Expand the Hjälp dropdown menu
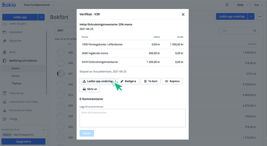 (242, 5)
